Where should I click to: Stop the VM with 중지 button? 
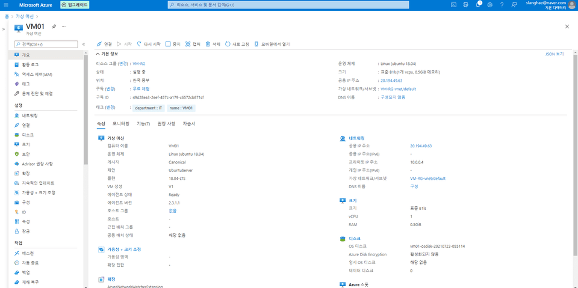pos(173,44)
